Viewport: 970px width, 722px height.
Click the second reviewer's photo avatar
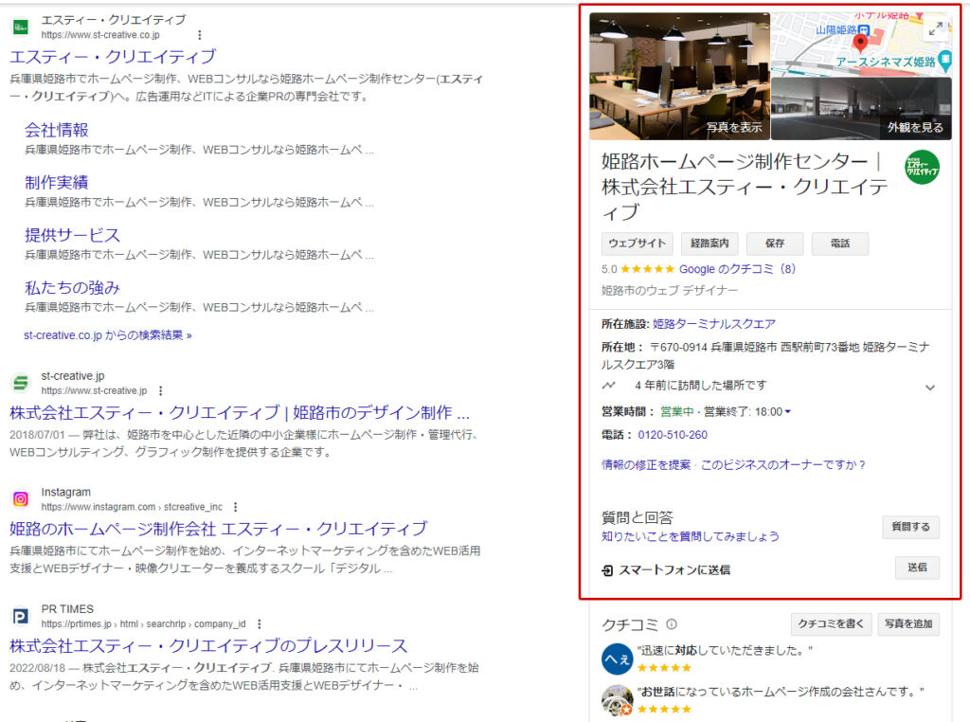[617, 700]
